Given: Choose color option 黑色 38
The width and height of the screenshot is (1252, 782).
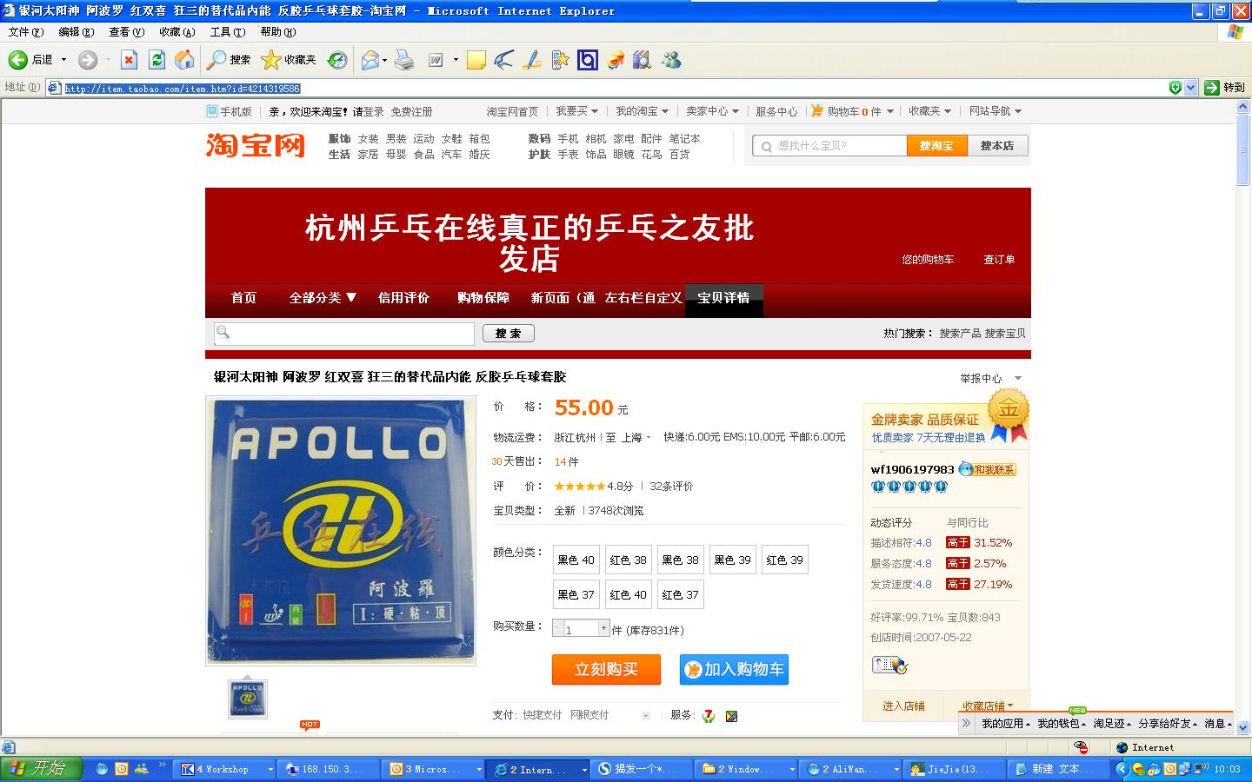Looking at the screenshot, I should coord(680,560).
